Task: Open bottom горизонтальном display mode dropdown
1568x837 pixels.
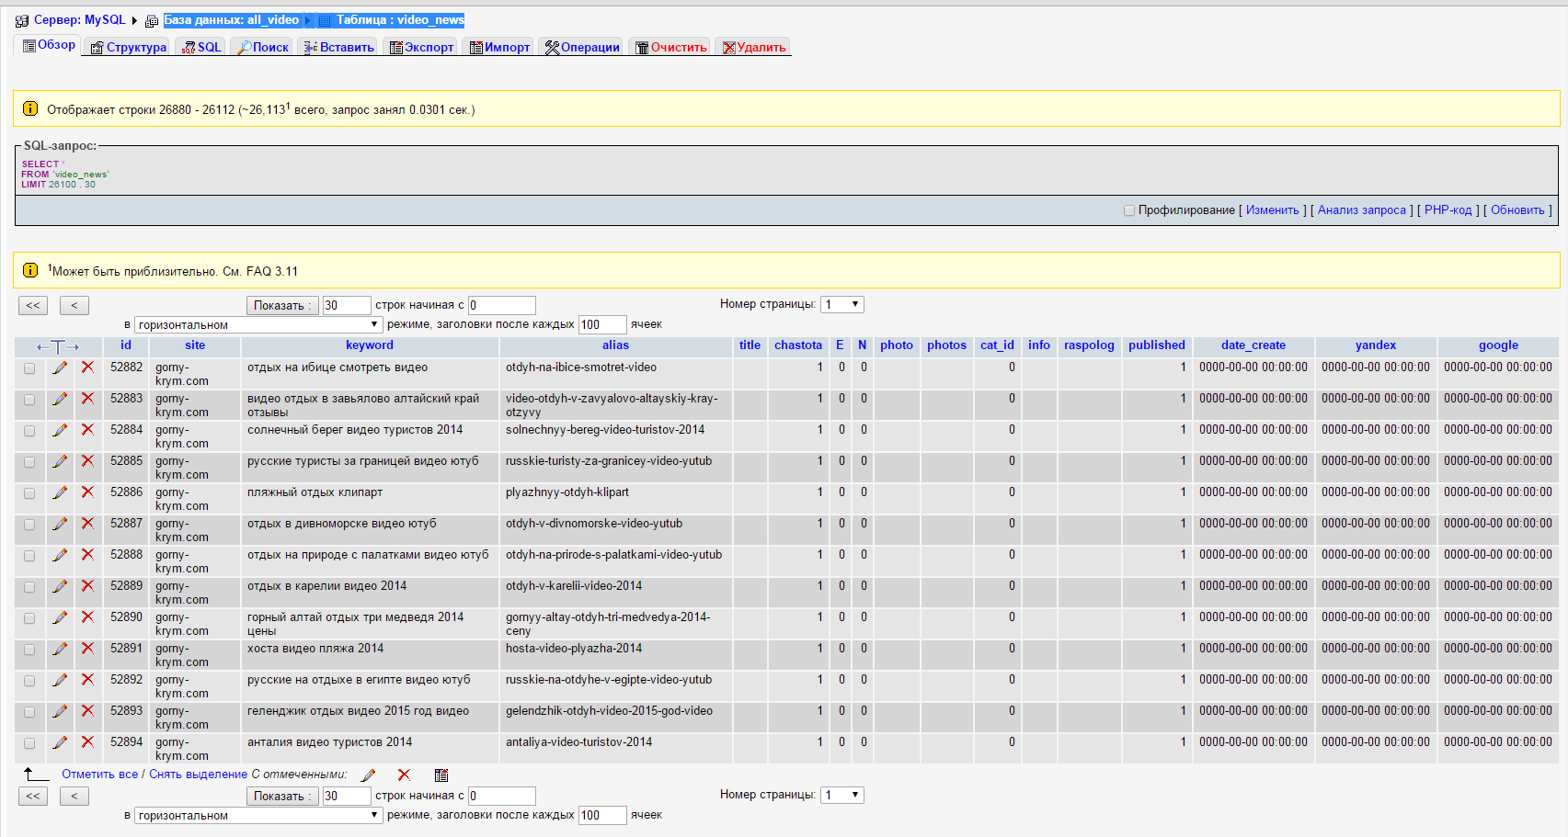Action: click(x=258, y=815)
